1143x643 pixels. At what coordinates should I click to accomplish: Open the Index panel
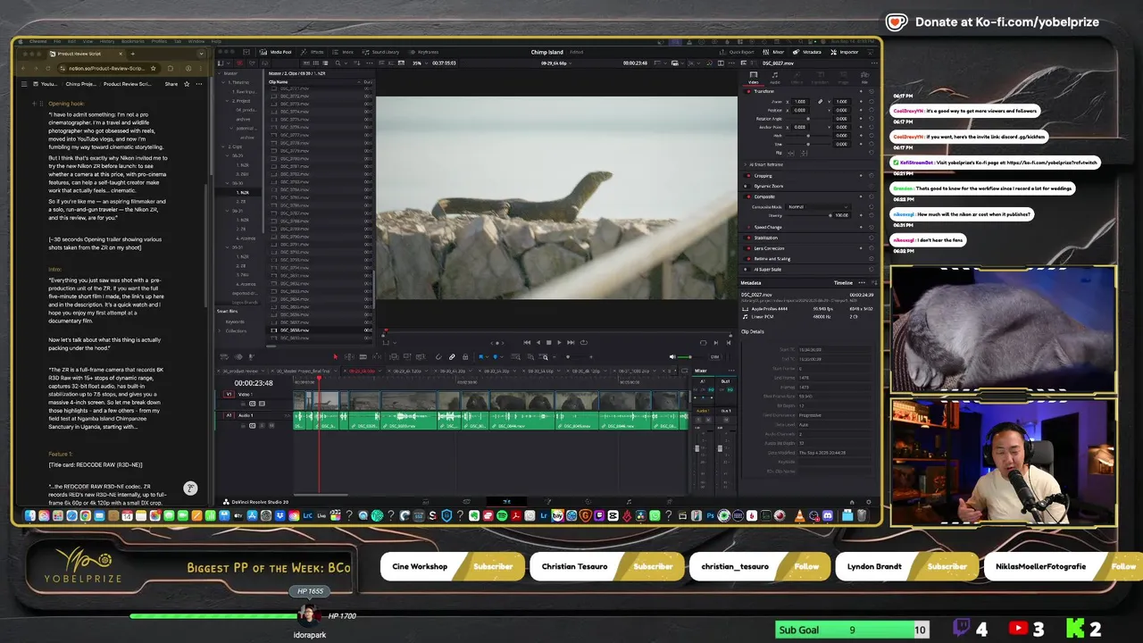tap(343, 52)
